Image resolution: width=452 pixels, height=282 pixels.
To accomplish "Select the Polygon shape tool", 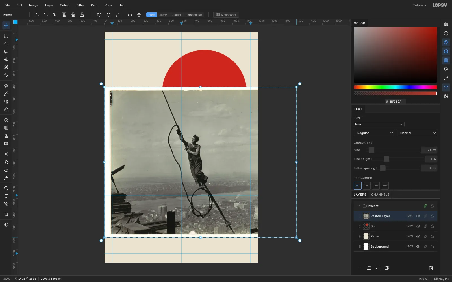I will click(x=6, y=188).
